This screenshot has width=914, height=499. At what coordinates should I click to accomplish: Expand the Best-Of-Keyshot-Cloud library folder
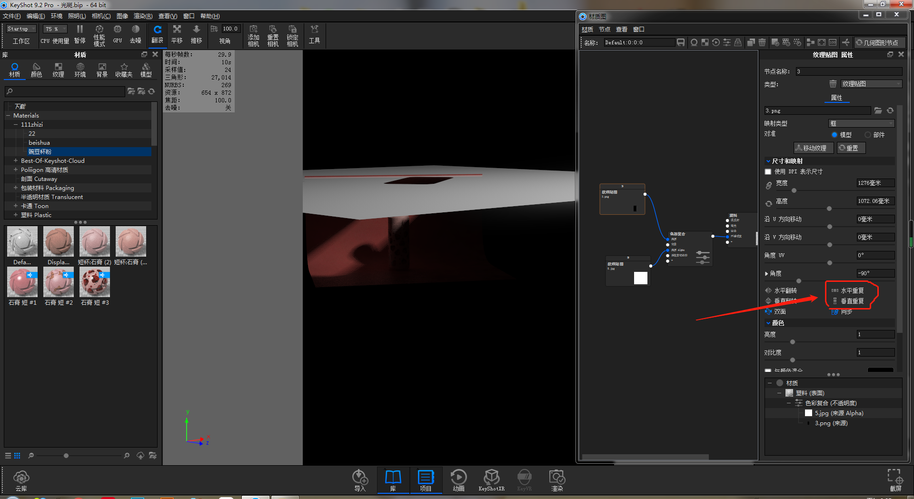(15, 160)
